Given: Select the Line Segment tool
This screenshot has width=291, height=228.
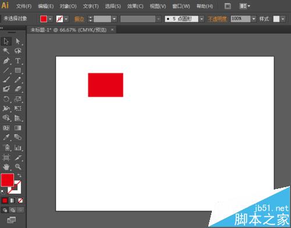Looking at the screenshot, I should click(x=6, y=70).
